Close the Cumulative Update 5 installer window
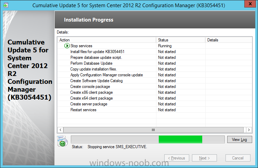The height and width of the screenshot is (168, 258). click(250, 4)
